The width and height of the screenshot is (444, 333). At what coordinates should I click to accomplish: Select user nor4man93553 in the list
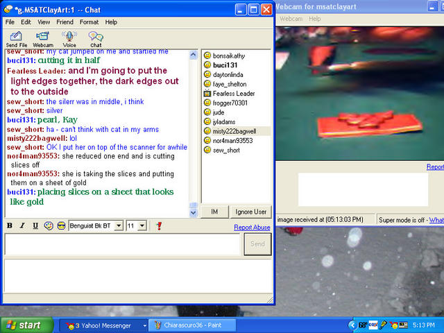click(x=233, y=140)
